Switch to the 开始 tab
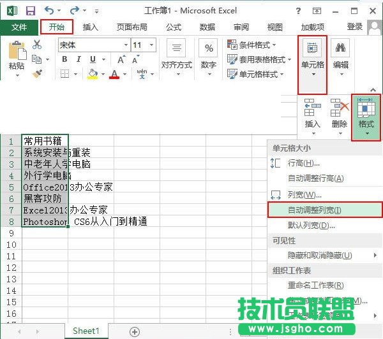Image resolution: width=383 pixels, height=339 pixels. (x=57, y=27)
